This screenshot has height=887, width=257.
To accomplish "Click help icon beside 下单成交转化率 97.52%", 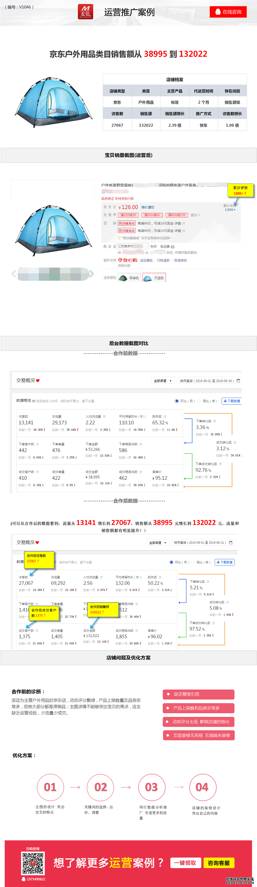I will point(213,623).
